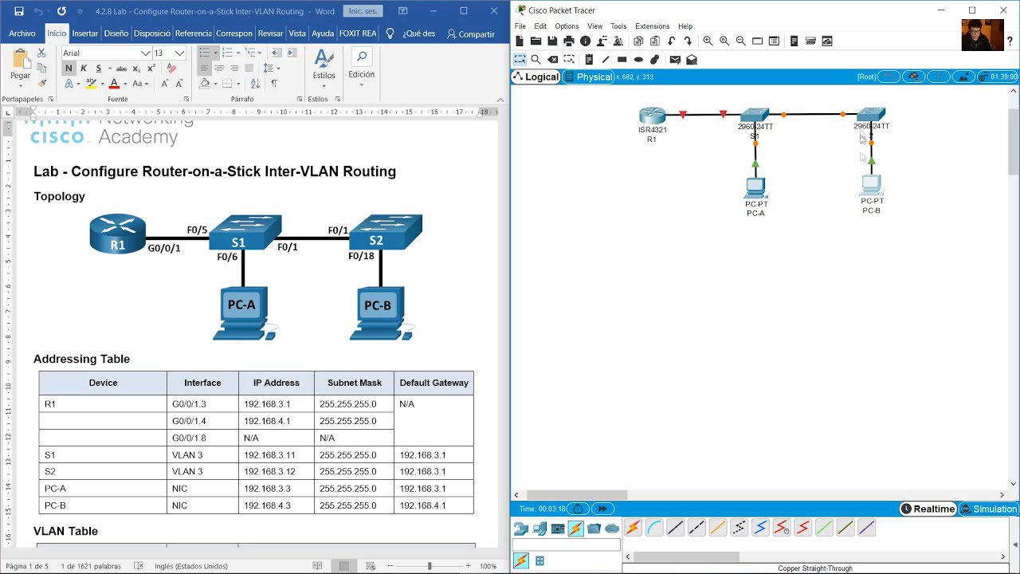This screenshot has height=574, width=1020.
Task: Open bullet list style dropdown
Action: [x=216, y=53]
